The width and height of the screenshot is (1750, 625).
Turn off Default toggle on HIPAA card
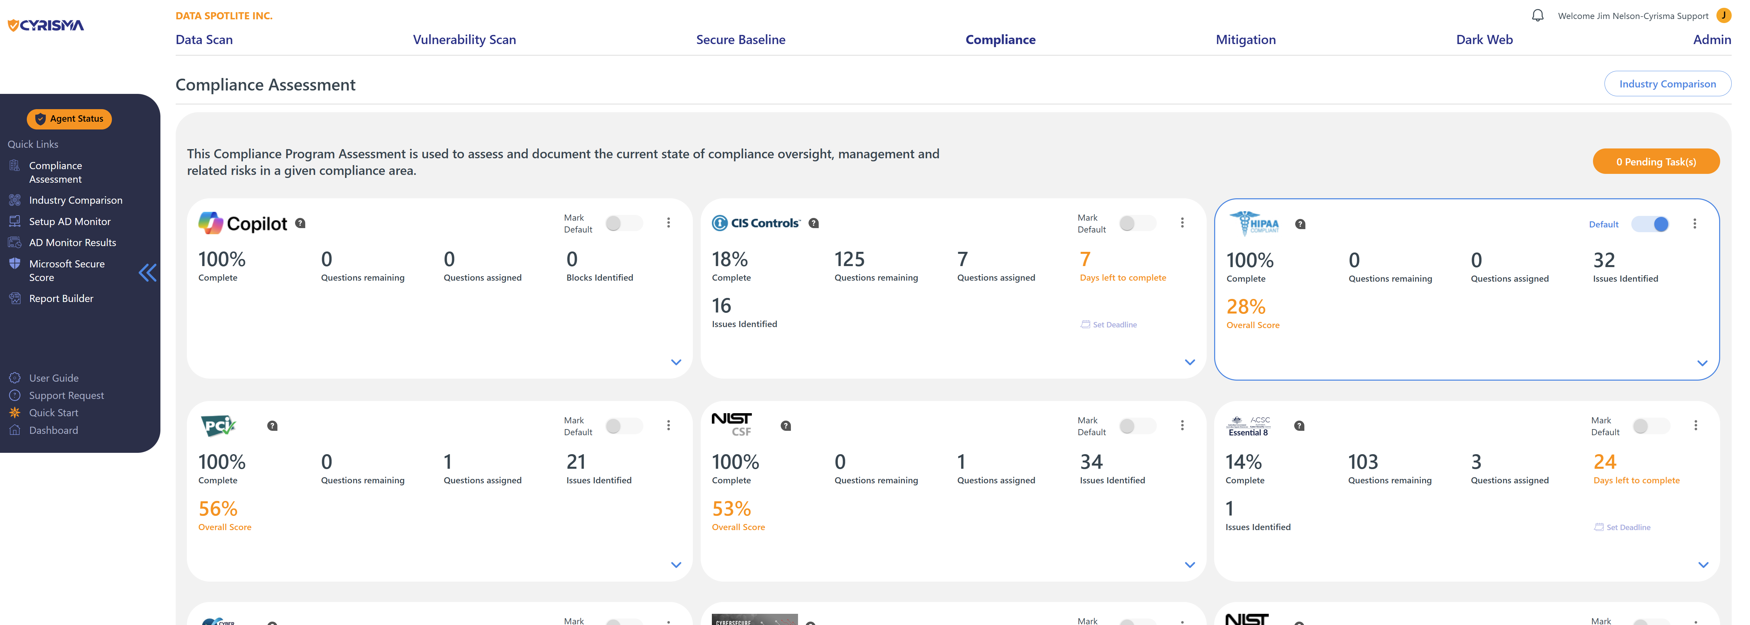1651,224
